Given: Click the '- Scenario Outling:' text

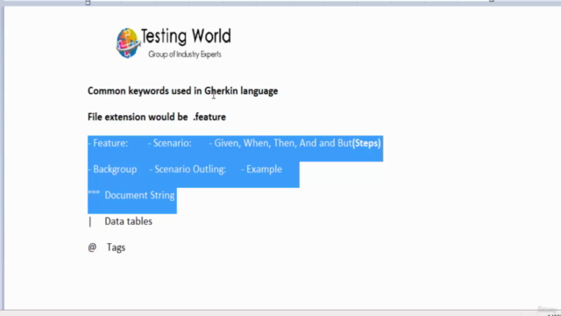Looking at the screenshot, I should [188, 169].
